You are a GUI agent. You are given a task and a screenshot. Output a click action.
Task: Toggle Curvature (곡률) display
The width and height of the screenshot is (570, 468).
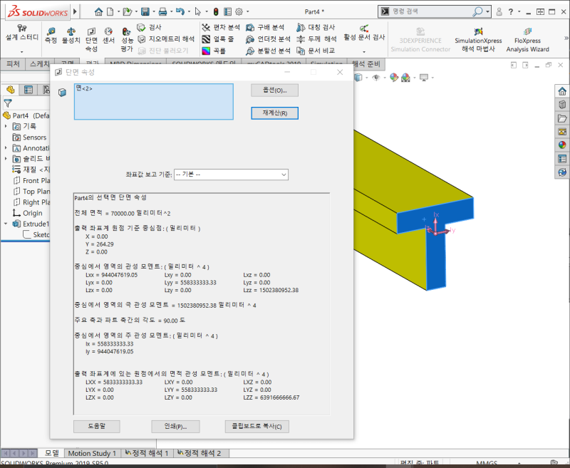(x=214, y=51)
